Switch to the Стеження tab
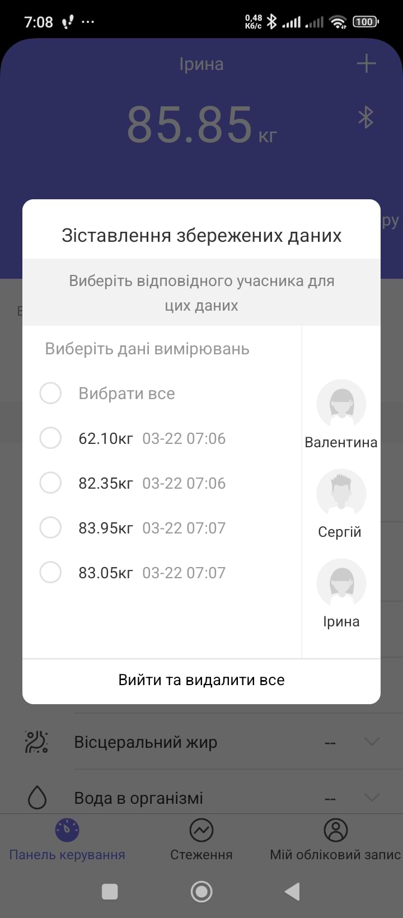 click(201, 840)
